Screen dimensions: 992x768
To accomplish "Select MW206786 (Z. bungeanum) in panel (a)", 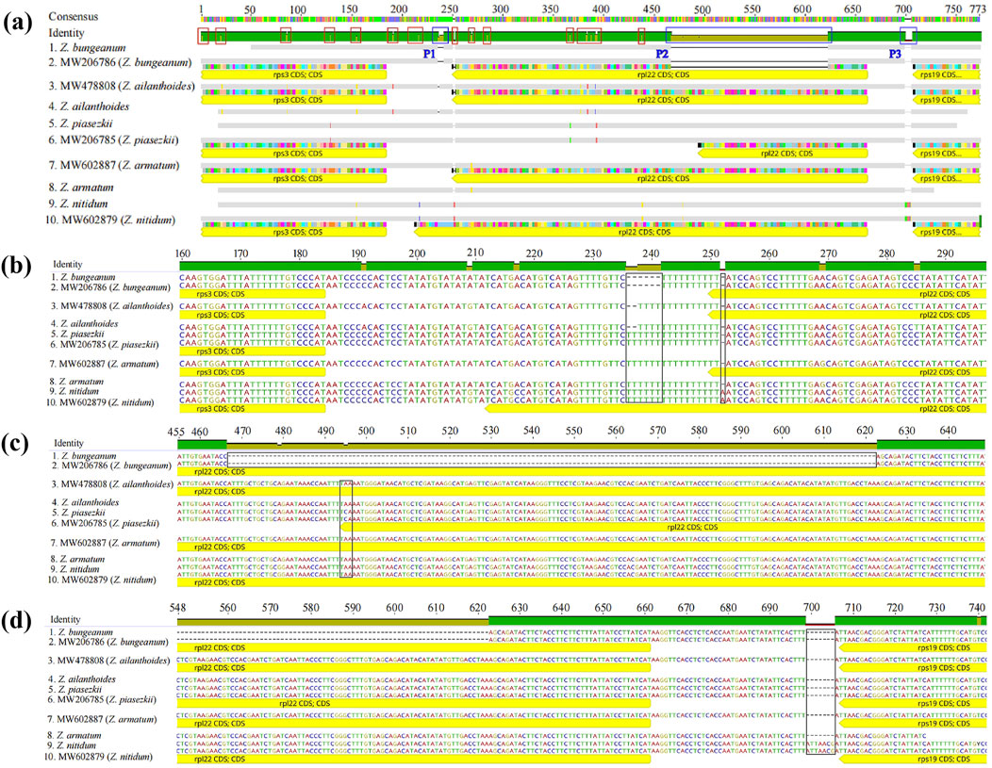I will coord(120,62).
